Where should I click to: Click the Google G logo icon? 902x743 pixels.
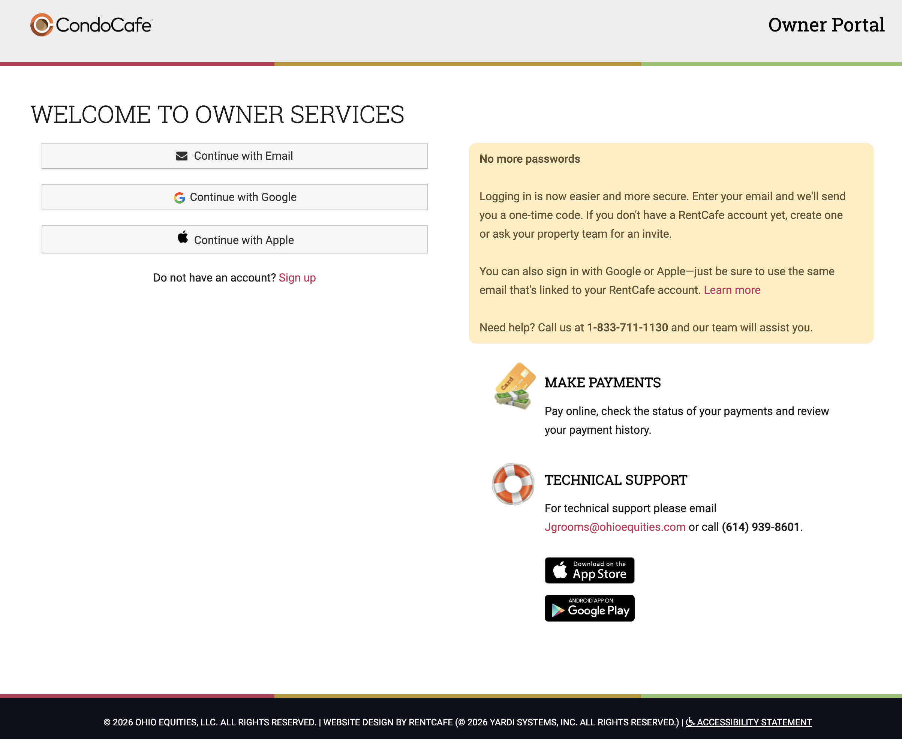[x=179, y=197]
